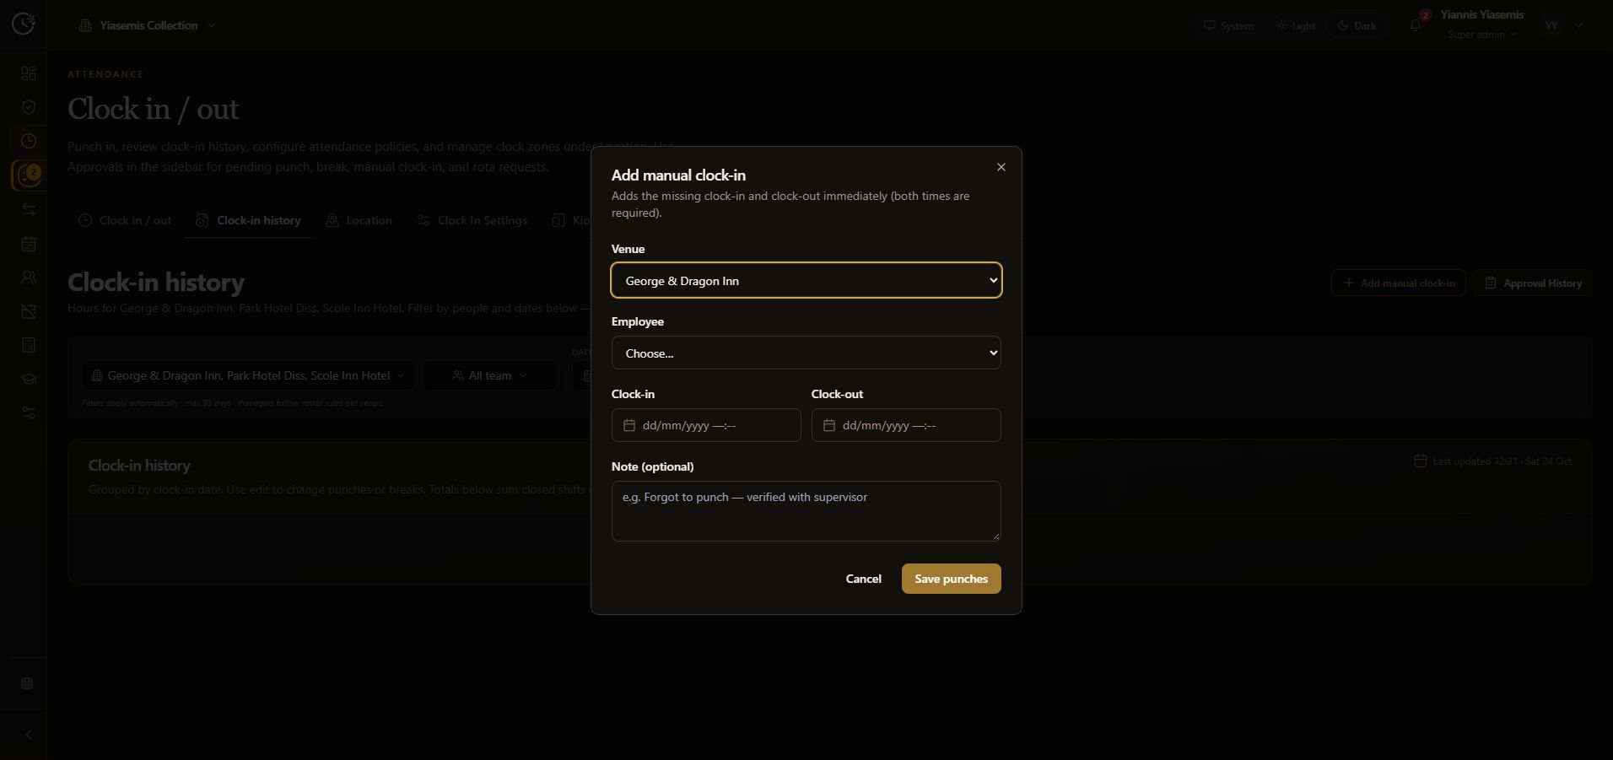Open the swap arrows icon in the sidebar

pyautogui.click(x=29, y=210)
